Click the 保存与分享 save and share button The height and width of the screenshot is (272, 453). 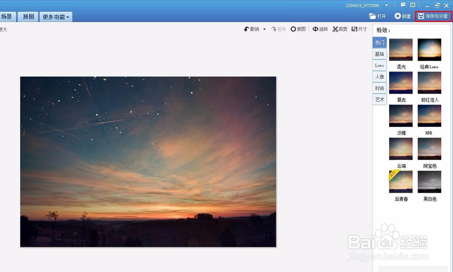(433, 16)
